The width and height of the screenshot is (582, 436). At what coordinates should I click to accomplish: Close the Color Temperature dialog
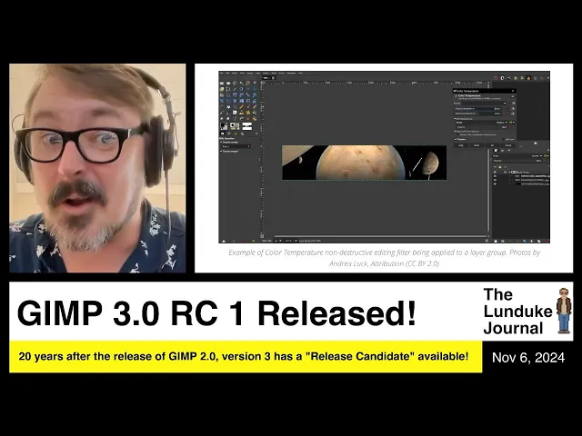(513, 91)
